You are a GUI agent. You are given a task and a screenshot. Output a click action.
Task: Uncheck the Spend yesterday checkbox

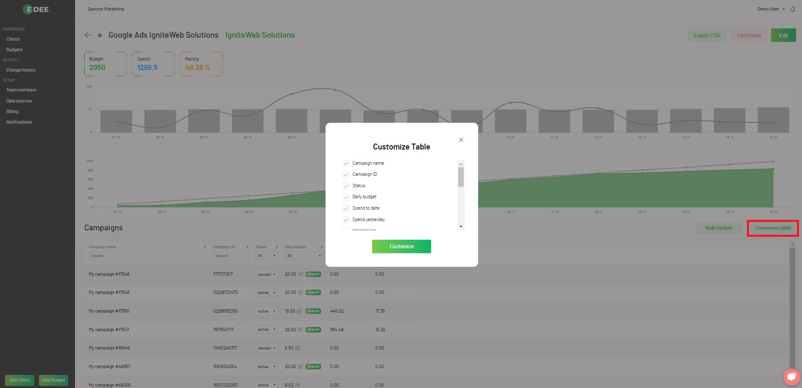pos(346,220)
